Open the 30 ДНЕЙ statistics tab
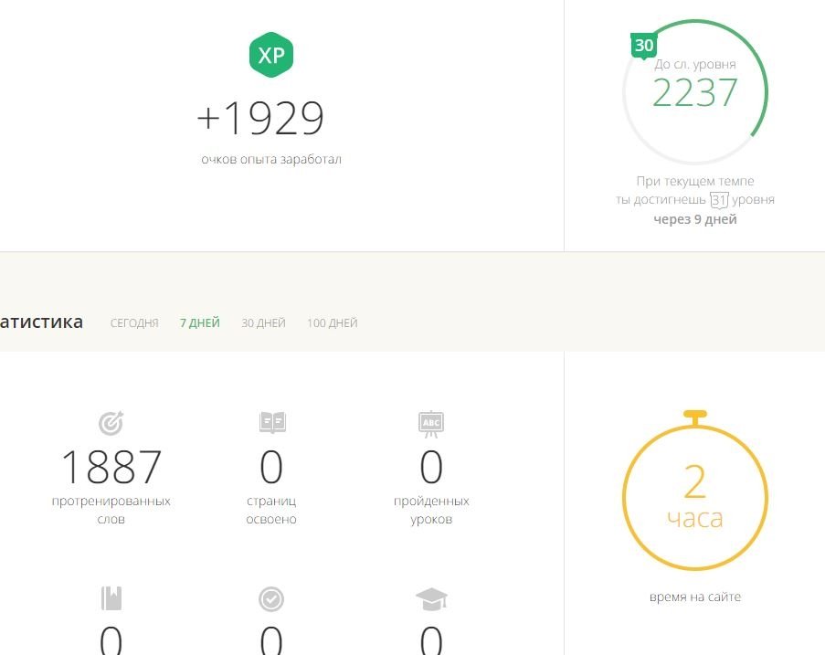This screenshot has width=825, height=655. [263, 323]
